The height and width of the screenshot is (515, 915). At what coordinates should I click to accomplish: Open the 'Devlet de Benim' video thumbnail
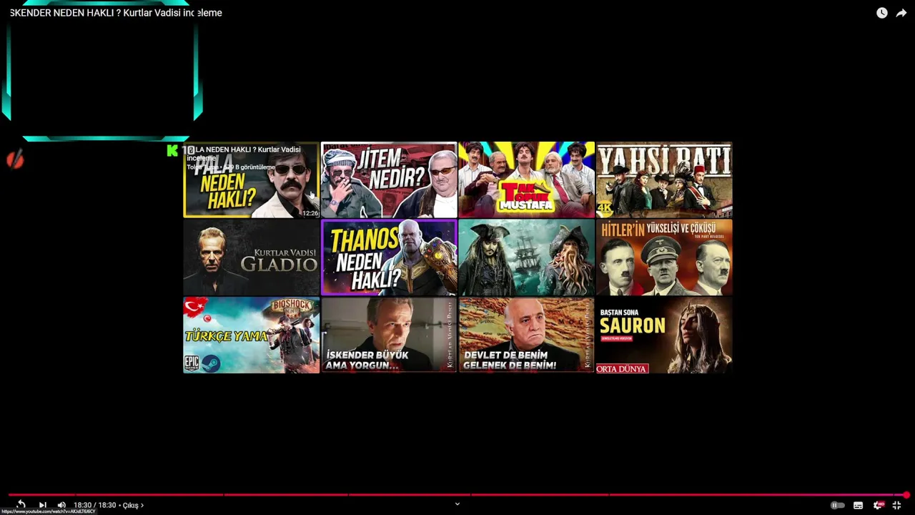click(x=526, y=335)
